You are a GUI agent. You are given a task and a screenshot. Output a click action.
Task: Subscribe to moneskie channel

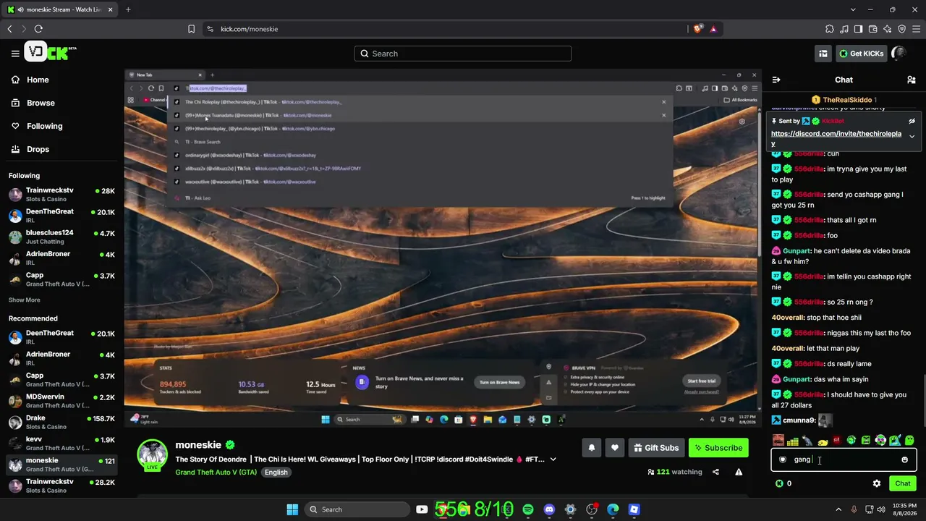click(718, 448)
